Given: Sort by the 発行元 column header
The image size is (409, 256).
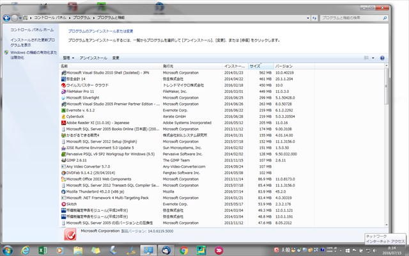Looking at the screenshot, I should [192, 66].
